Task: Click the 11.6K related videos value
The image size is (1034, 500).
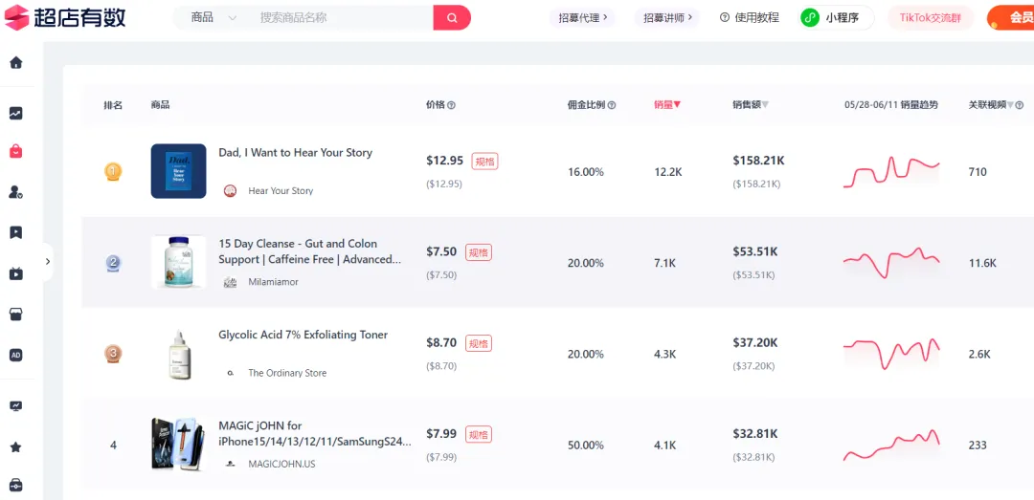Action: point(982,264)
